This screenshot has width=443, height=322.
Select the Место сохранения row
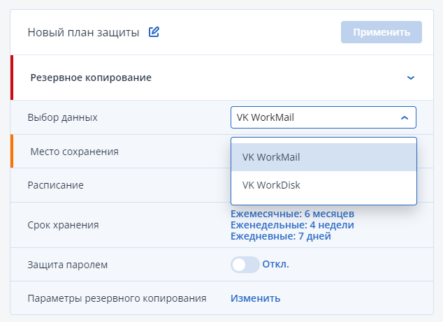click(75, 152)
